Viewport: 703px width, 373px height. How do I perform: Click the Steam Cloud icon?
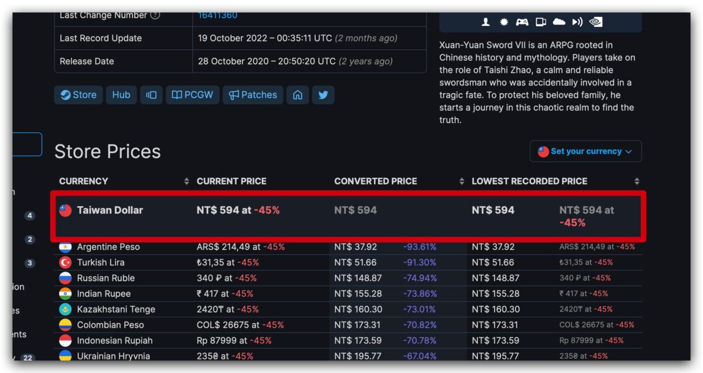(x=559, y=22)
